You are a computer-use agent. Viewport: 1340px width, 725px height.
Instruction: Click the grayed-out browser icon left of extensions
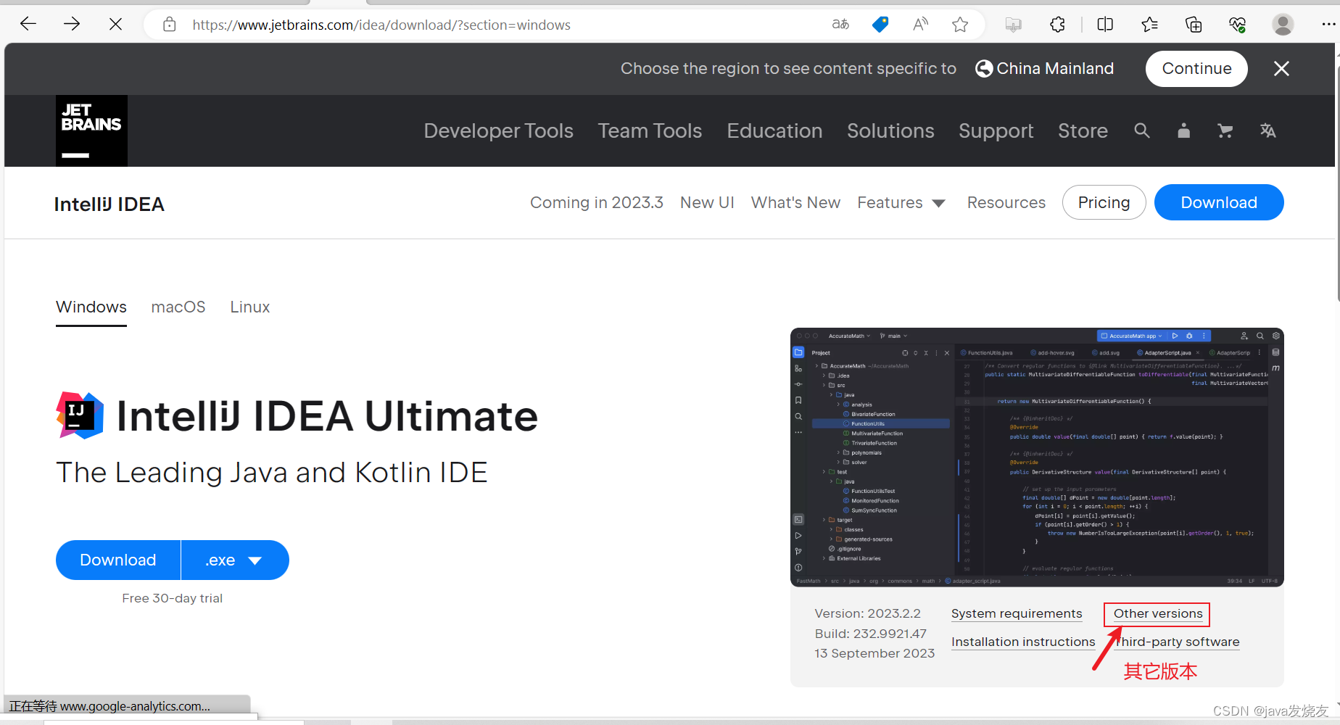click(1013, 25)
